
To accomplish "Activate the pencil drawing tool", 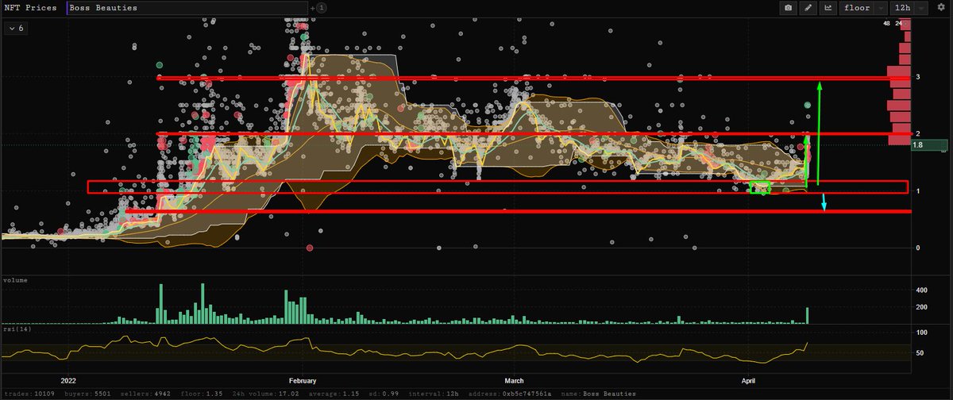I will click(808, 7).
